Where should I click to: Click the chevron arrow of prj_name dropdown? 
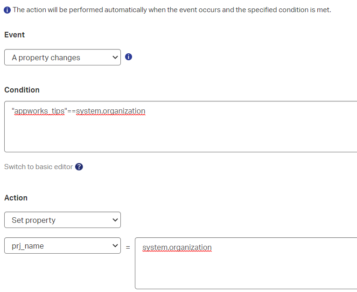click(x=115, y=246)
